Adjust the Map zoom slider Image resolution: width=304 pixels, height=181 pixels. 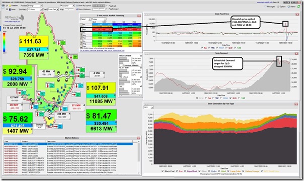[x=70, y=9]
